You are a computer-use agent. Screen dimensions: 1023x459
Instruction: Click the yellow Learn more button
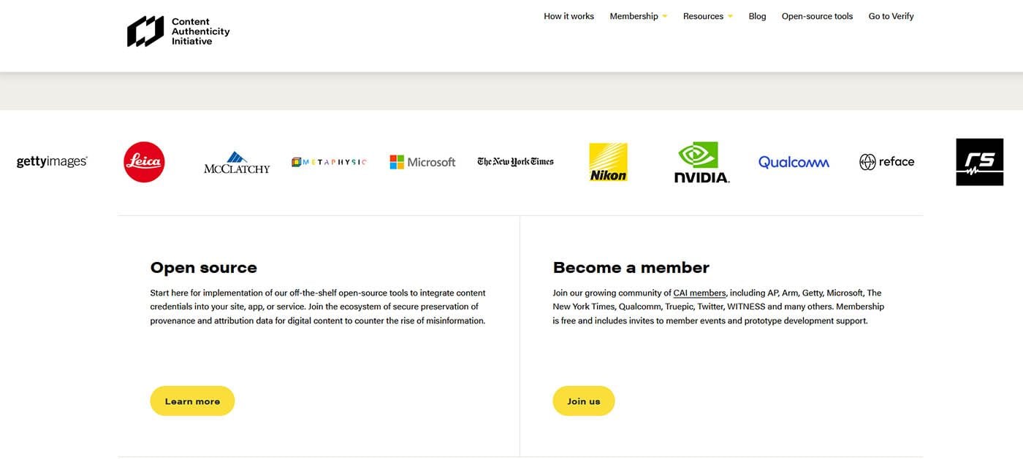[x=192, y=401]
